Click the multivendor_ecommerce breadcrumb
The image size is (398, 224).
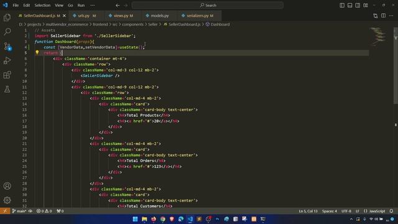[x=67, y=24]
